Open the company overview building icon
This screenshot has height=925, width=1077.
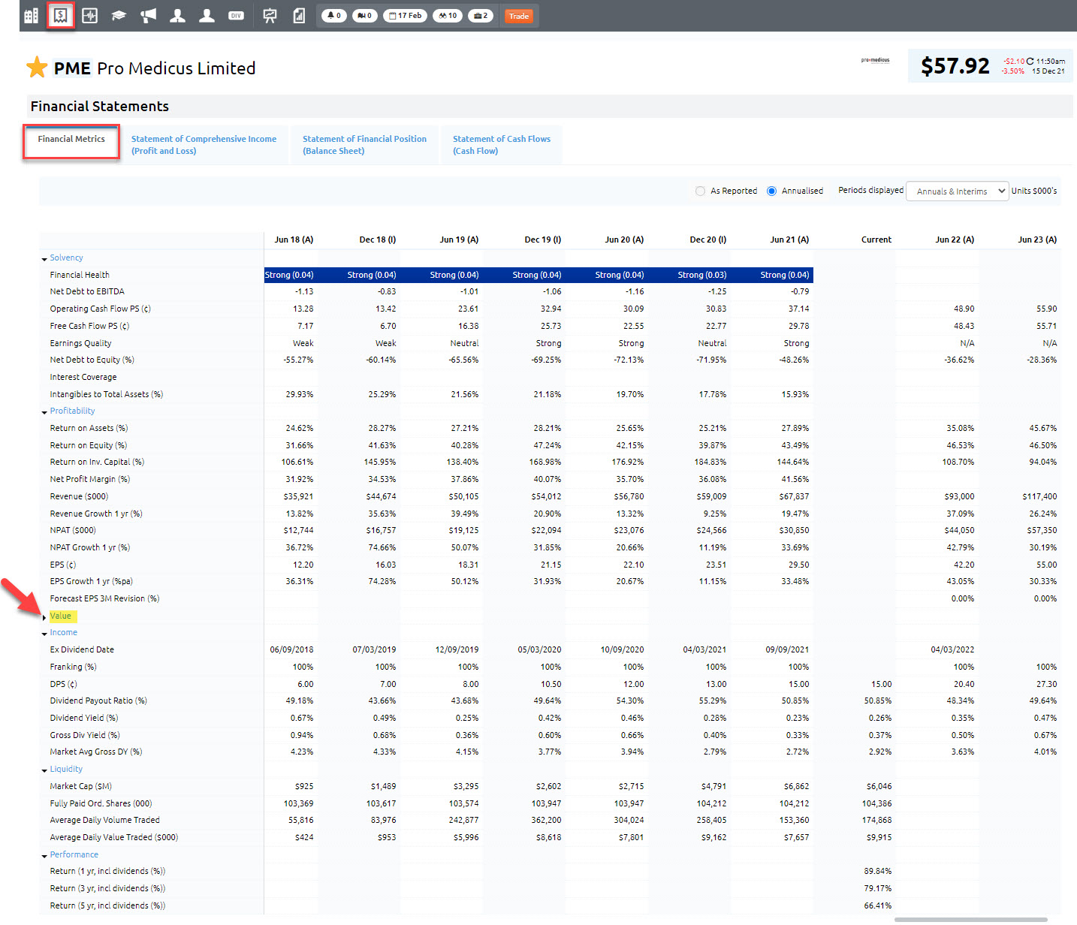tap(31, 16)
